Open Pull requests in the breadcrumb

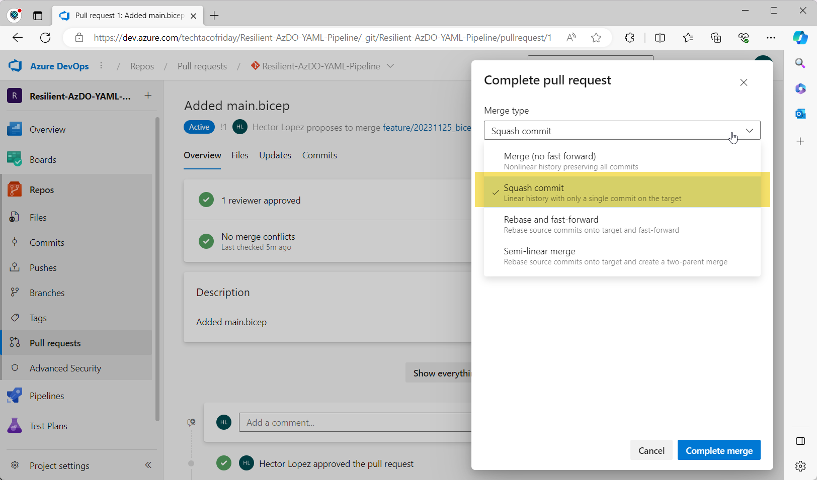tap(202, 66)
